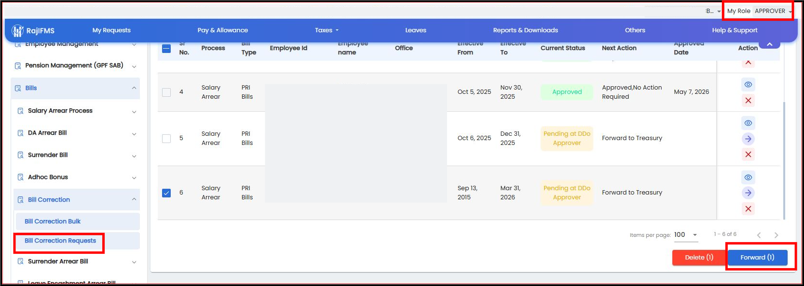The height and width of the screenshot is (286, 804).
Task: Click the DA Arrear Bill sidebar icon
Action: pyautogui.click(x=20, y=133)
